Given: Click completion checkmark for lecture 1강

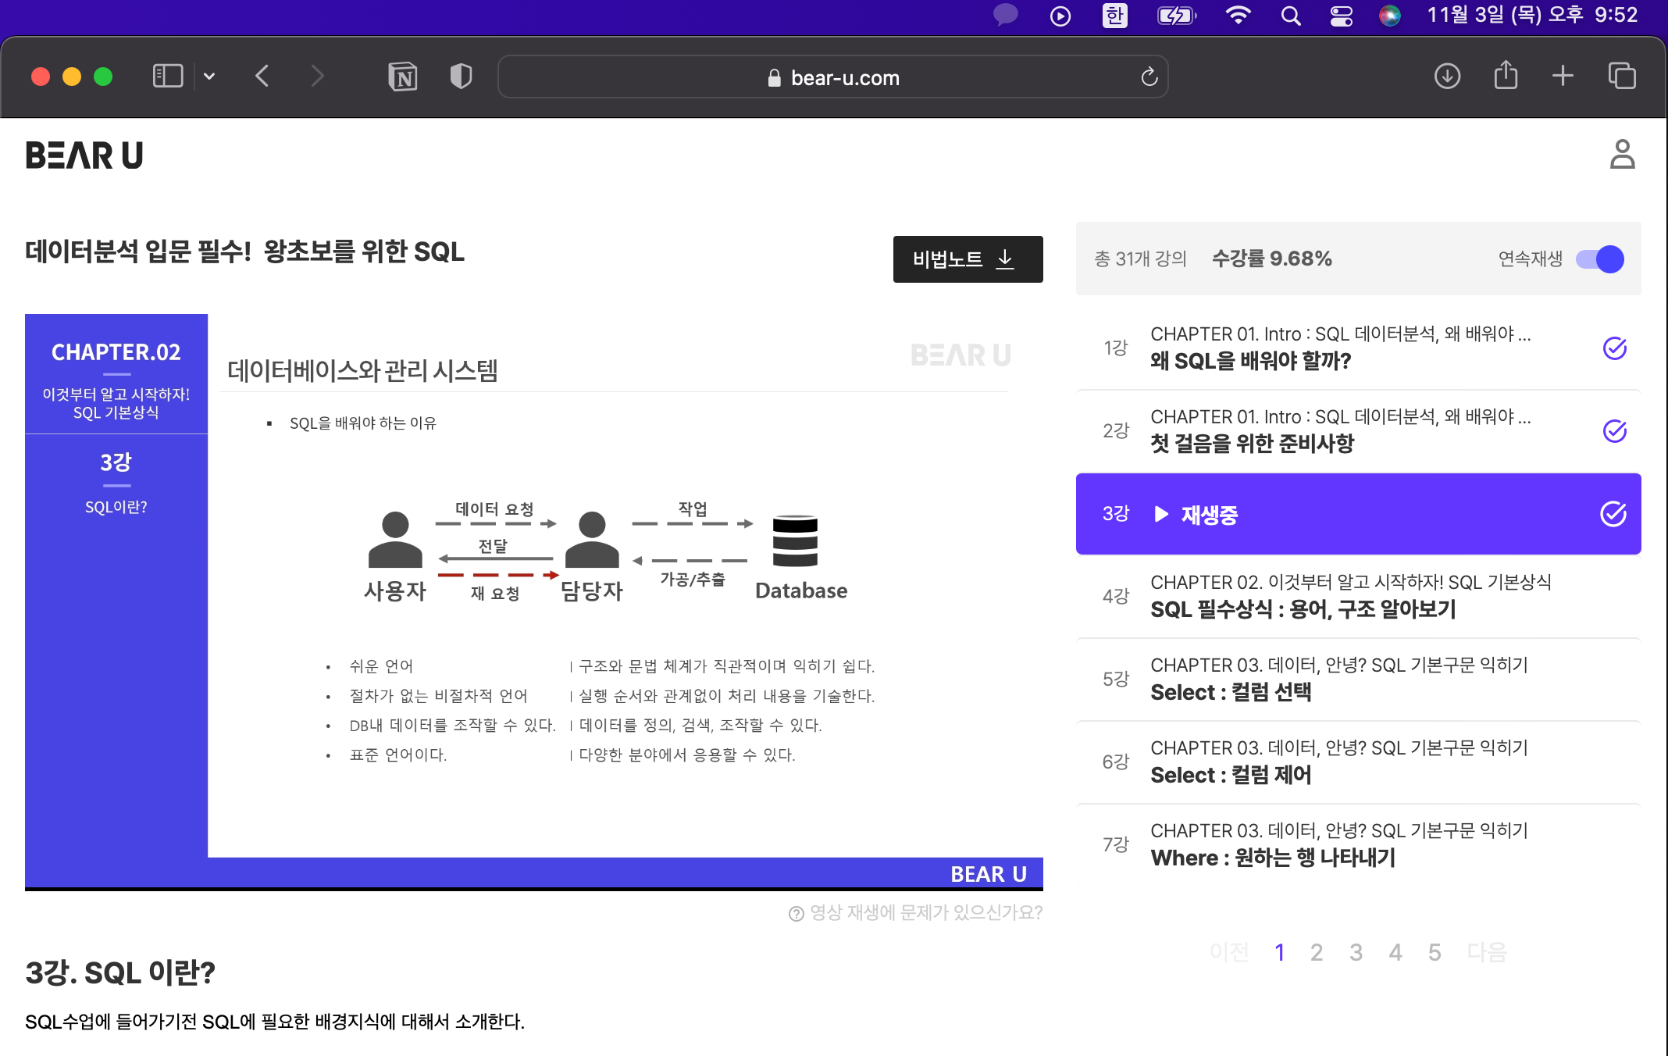Looking at the screenshot, I should (1614, 348).
